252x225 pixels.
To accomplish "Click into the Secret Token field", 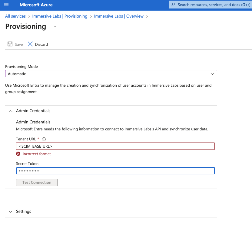I will tap(115, 171).
